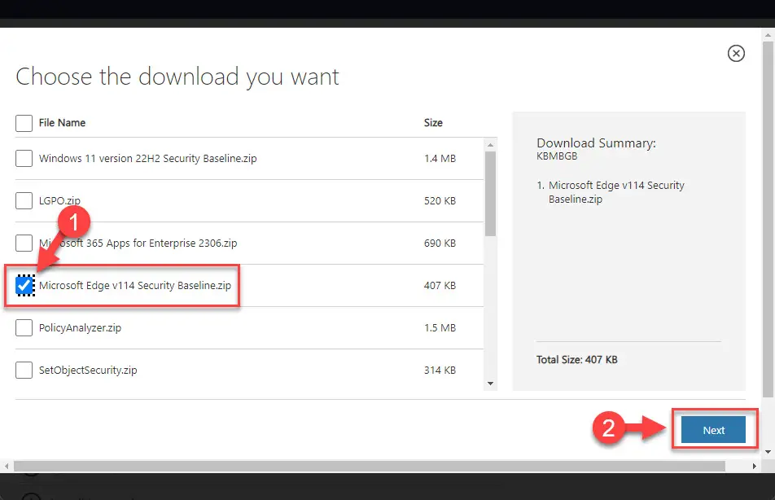The width and height of the screenshot is (775, 500).
Task: Click the Next button
Action: click(713, 430)
